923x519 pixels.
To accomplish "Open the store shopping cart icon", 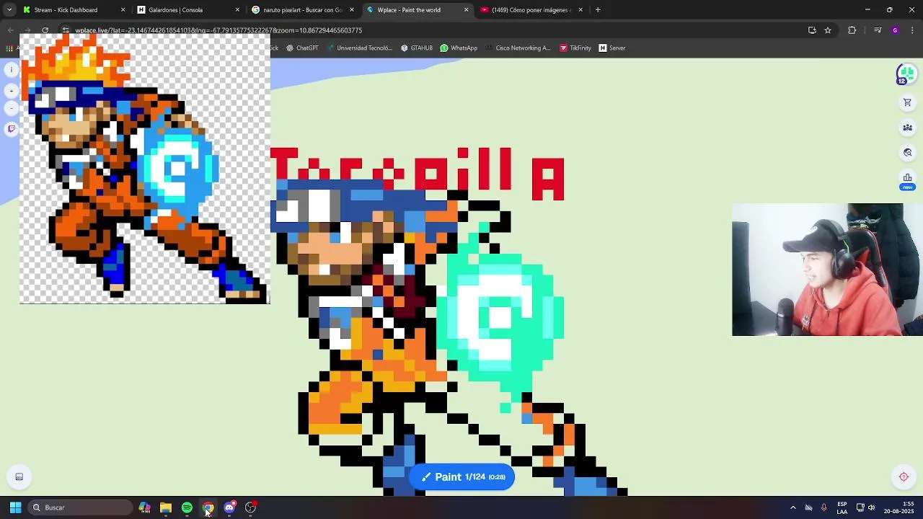I will [x=907, y=102].
